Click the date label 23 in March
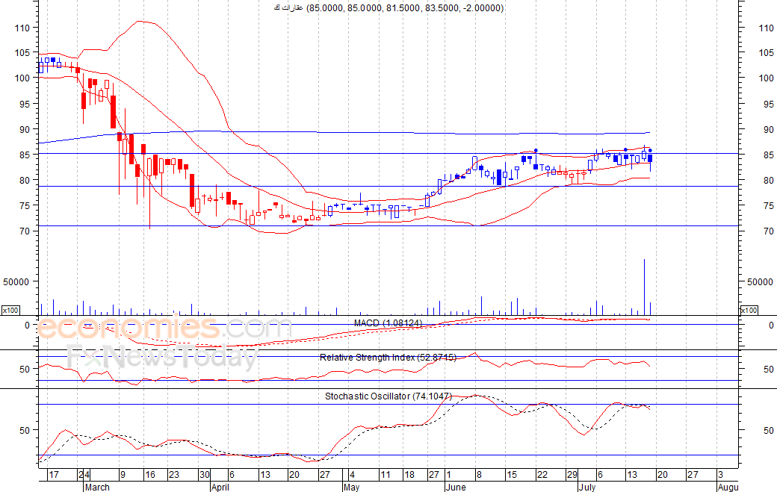Screen dimensions: 777x492 click(174, 475)
